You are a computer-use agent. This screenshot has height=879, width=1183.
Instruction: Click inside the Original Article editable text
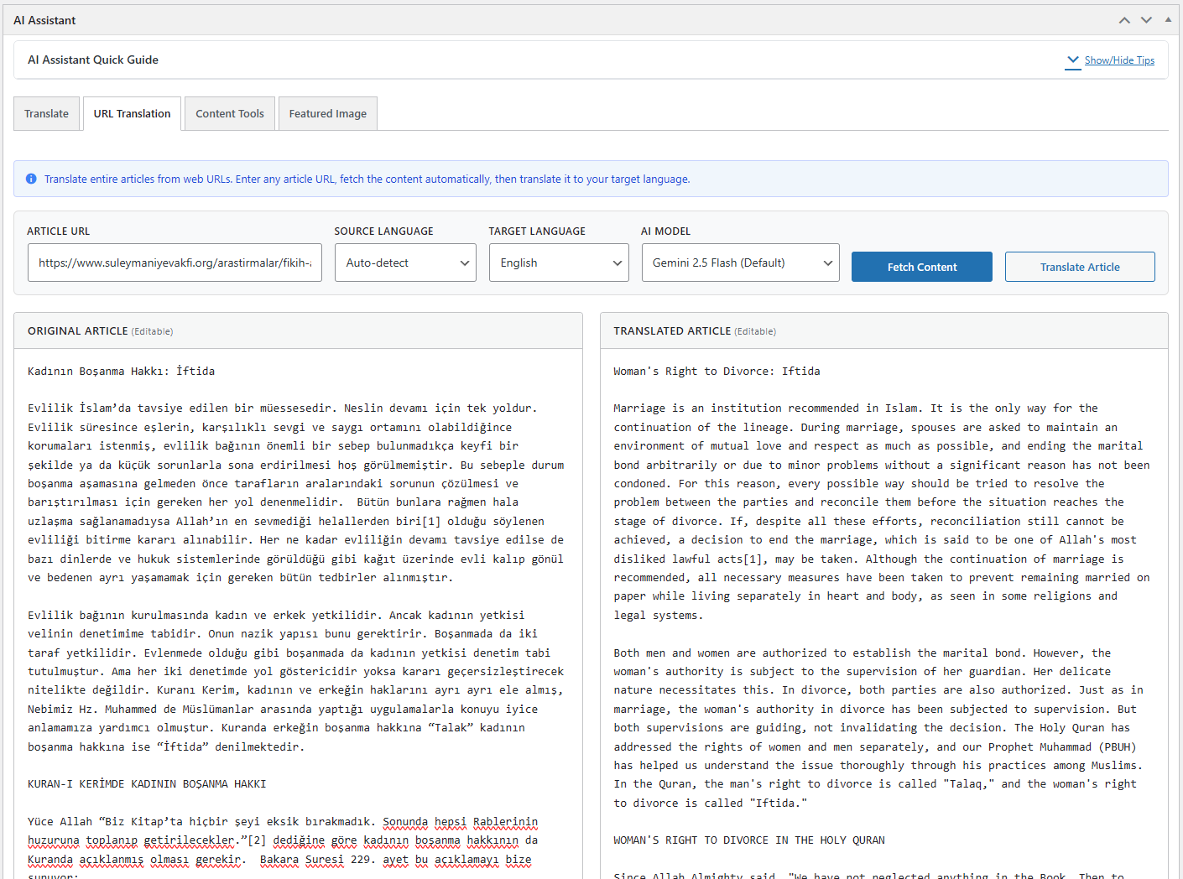pos(298,613)
